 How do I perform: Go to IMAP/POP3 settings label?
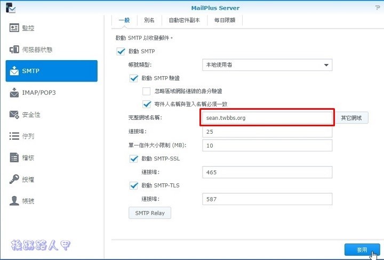[x=39, y=93]
